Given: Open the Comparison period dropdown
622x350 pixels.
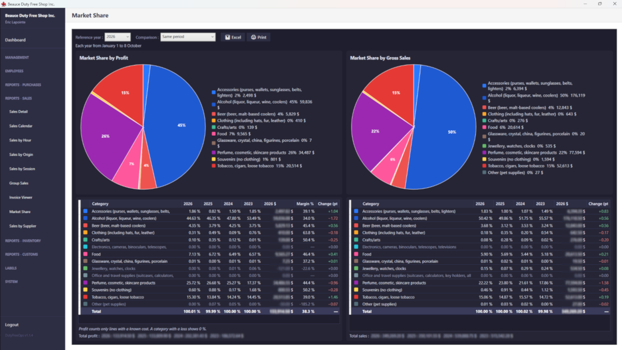Looking at the screenshot, I should (x=188, y=37).
